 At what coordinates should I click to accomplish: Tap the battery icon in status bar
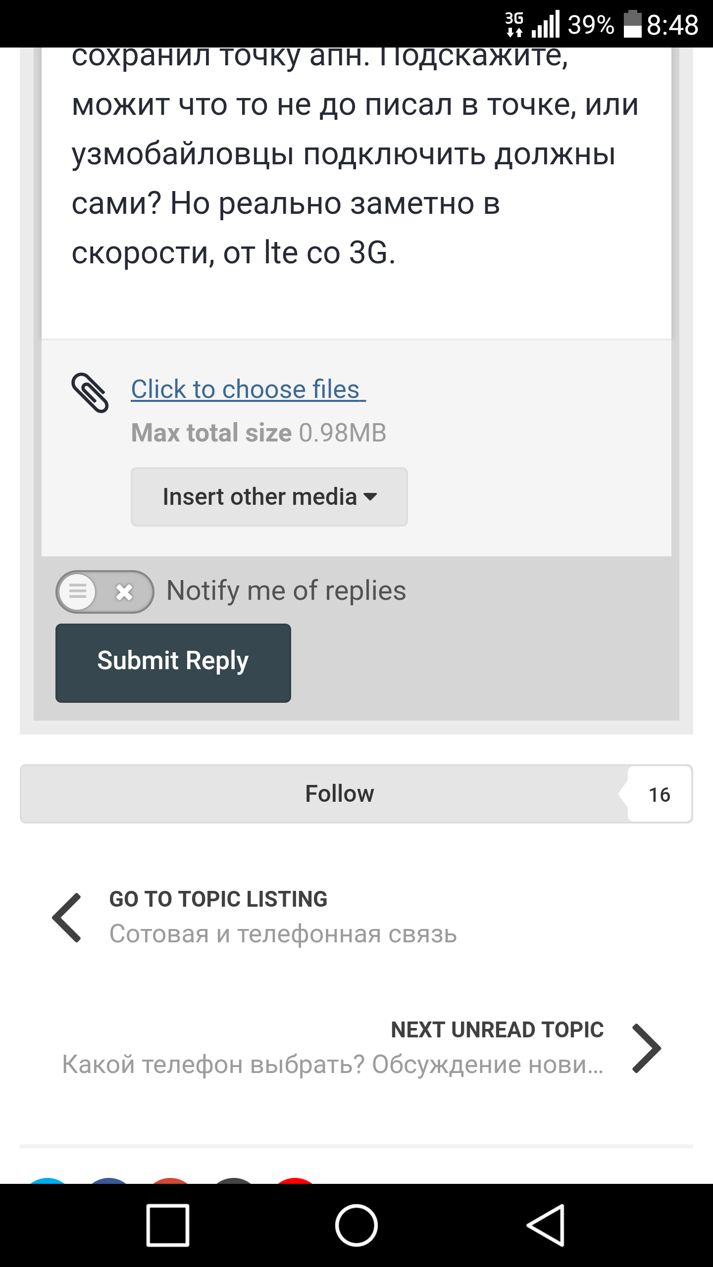coord(632,24)
